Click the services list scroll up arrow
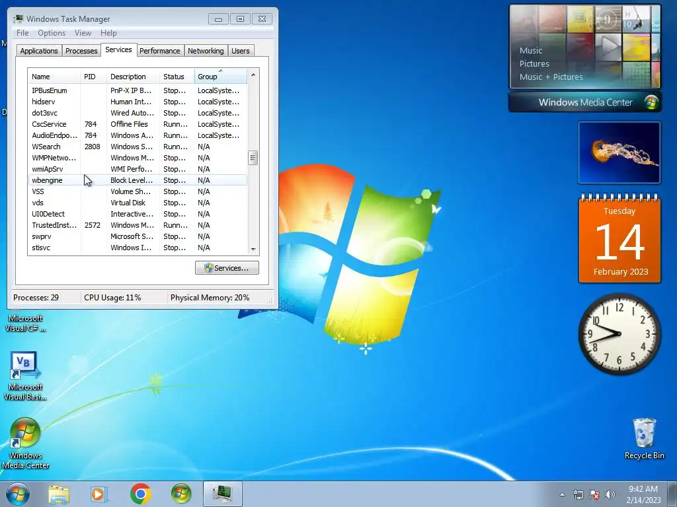Screen dimensions: 677x507 click(x=253, y=75)
